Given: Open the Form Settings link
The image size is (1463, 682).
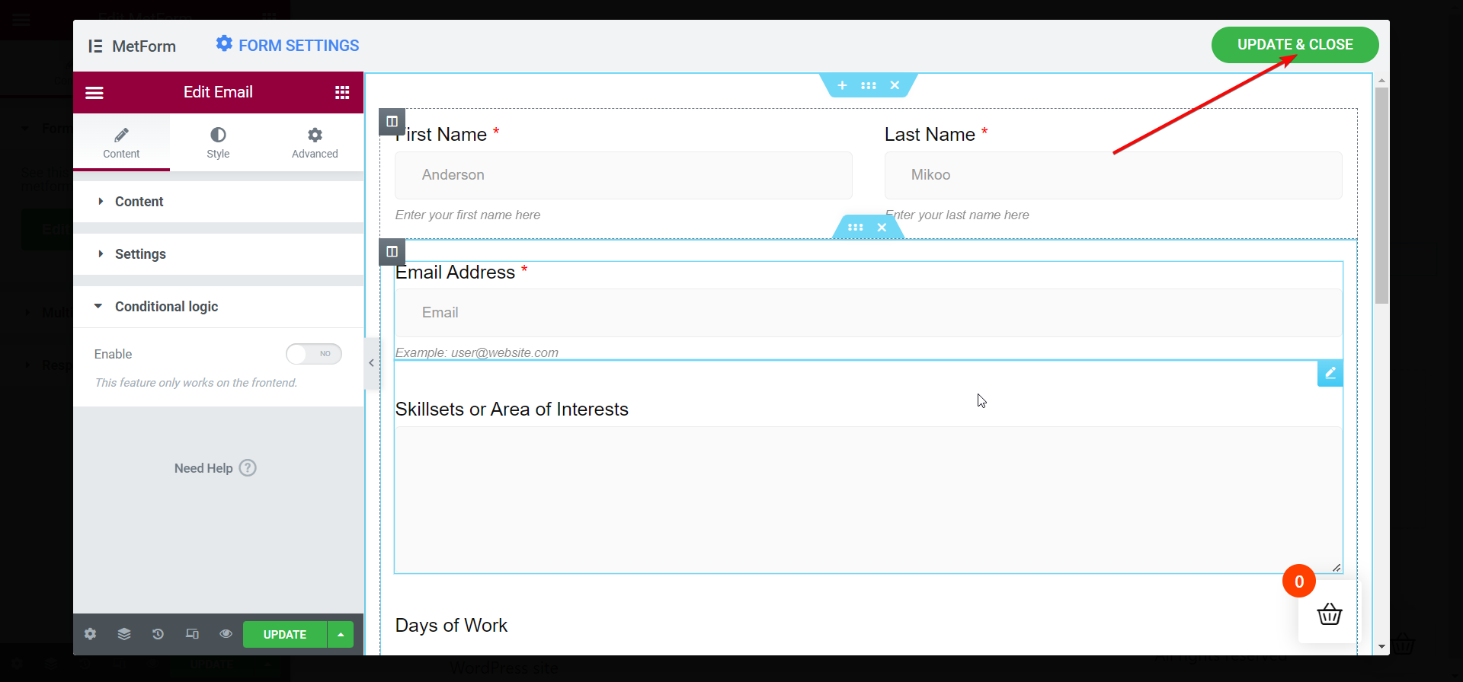Looking at the screenshot, I should tap(287, 46).
